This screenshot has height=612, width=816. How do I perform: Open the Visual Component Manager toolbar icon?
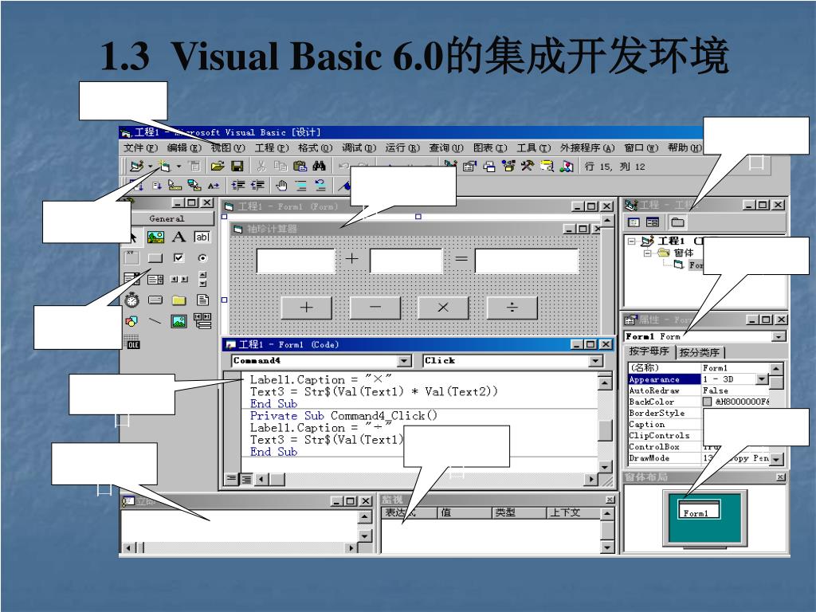coord(567,166)
